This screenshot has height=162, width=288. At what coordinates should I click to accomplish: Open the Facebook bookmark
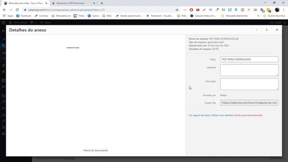(x=24, y=16)
